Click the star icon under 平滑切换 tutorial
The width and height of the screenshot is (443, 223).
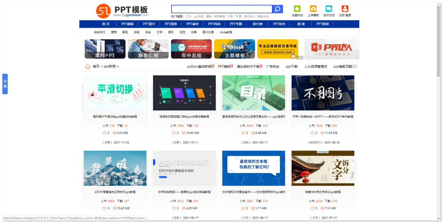click(x=105, y=133)
